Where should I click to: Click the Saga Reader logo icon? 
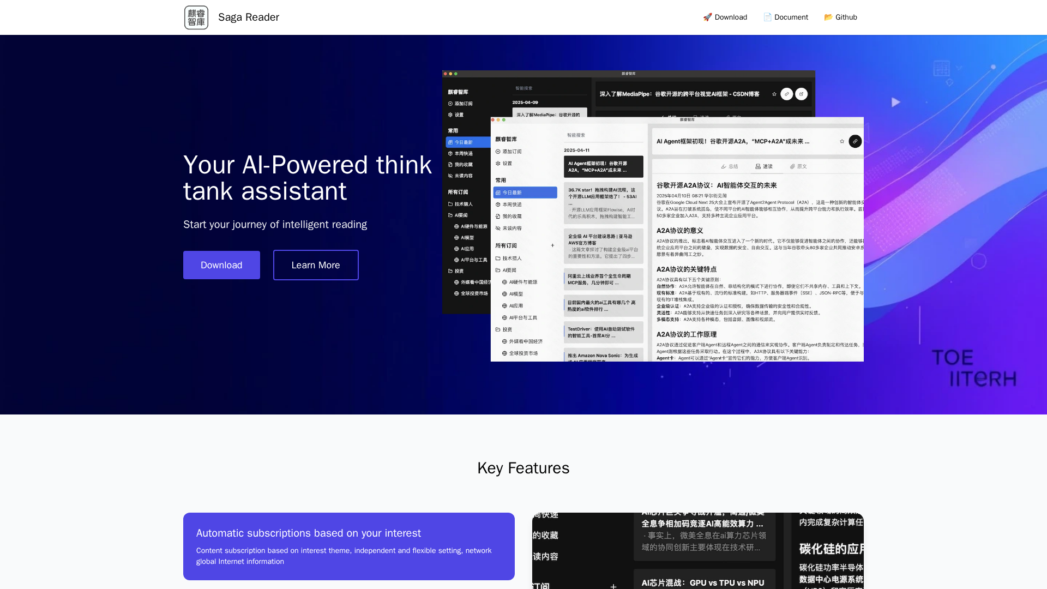click(x=196, y=17)
